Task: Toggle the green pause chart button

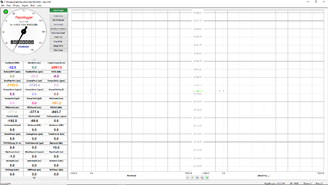Action: [x=206, y=178]
